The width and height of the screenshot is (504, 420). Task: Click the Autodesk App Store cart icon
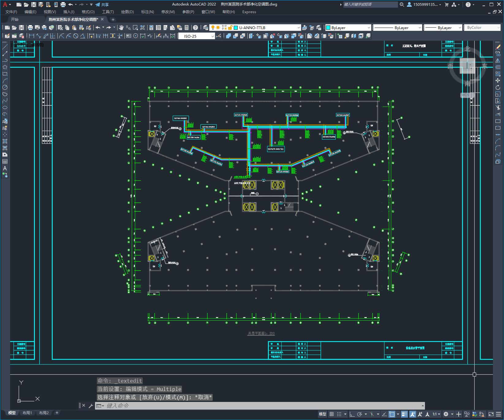pyautogui.click(x=446, y=5)
